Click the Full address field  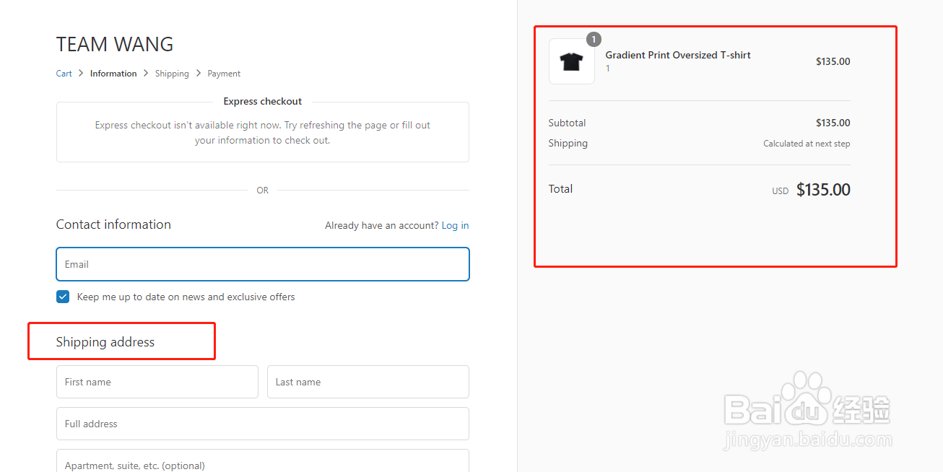click(263, 424)
